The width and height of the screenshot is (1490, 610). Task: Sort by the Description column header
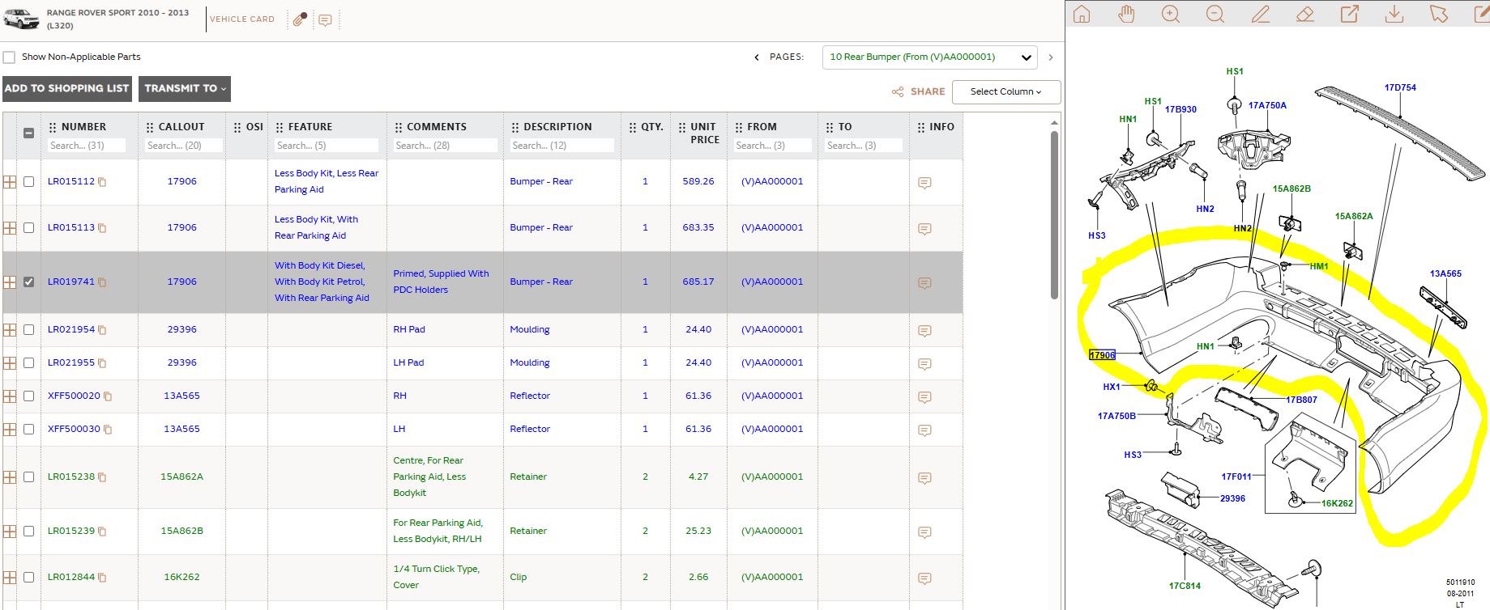click(x=557, y=127)
